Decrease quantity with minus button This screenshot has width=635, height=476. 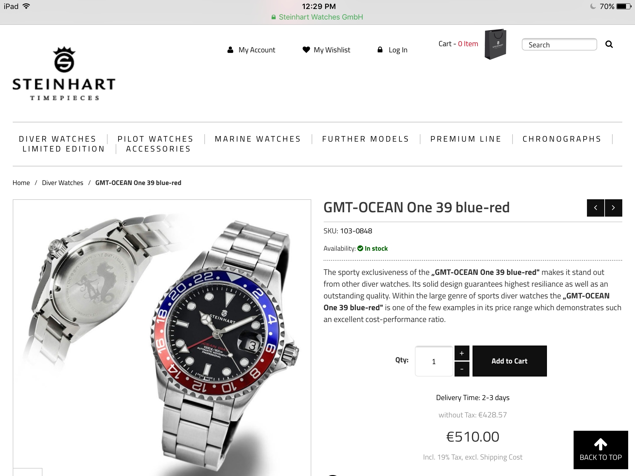click(x=462, y=369)
